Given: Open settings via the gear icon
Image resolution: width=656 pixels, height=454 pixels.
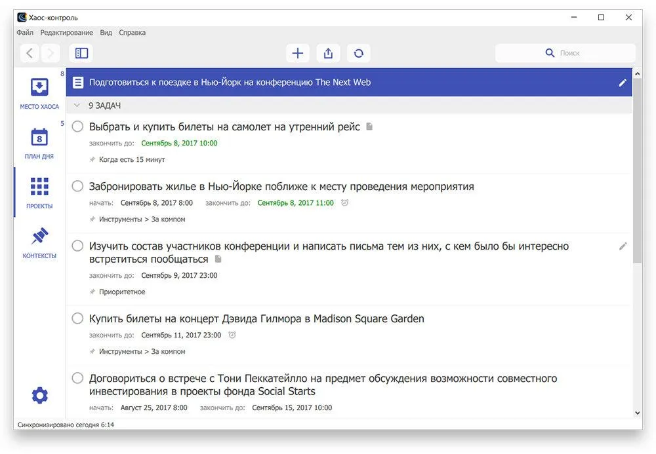Looking at the screenshot, I should (40, 396).
